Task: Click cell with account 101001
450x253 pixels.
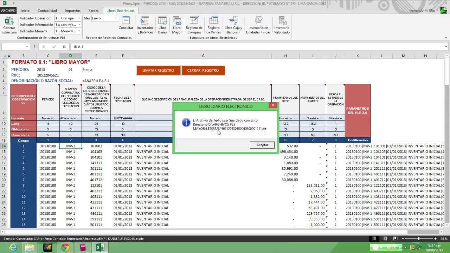Action: tap(96, 146)
